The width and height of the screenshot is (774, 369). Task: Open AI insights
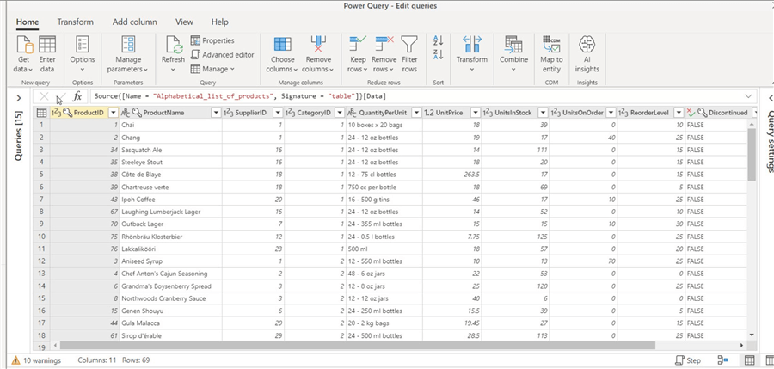587,45
